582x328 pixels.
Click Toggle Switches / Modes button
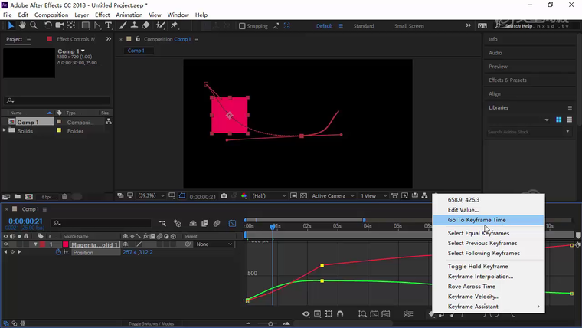[x=151, y=323]
